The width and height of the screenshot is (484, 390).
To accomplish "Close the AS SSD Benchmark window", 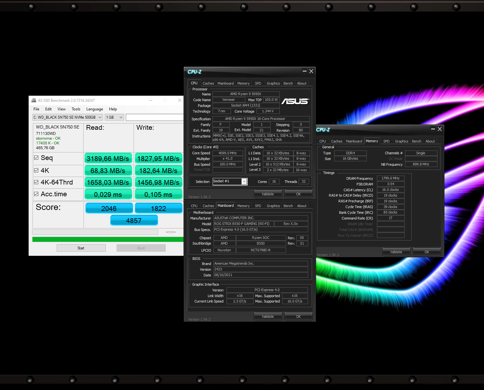I will [179, 100].
